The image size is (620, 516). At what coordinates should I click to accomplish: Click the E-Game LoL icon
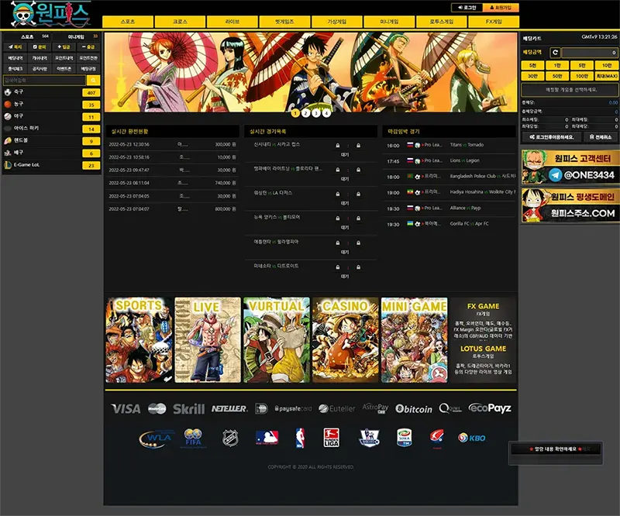(8, 165)
